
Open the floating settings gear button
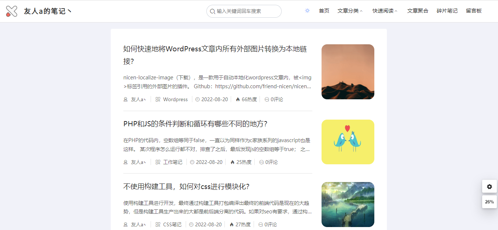[x=489, y=186]
